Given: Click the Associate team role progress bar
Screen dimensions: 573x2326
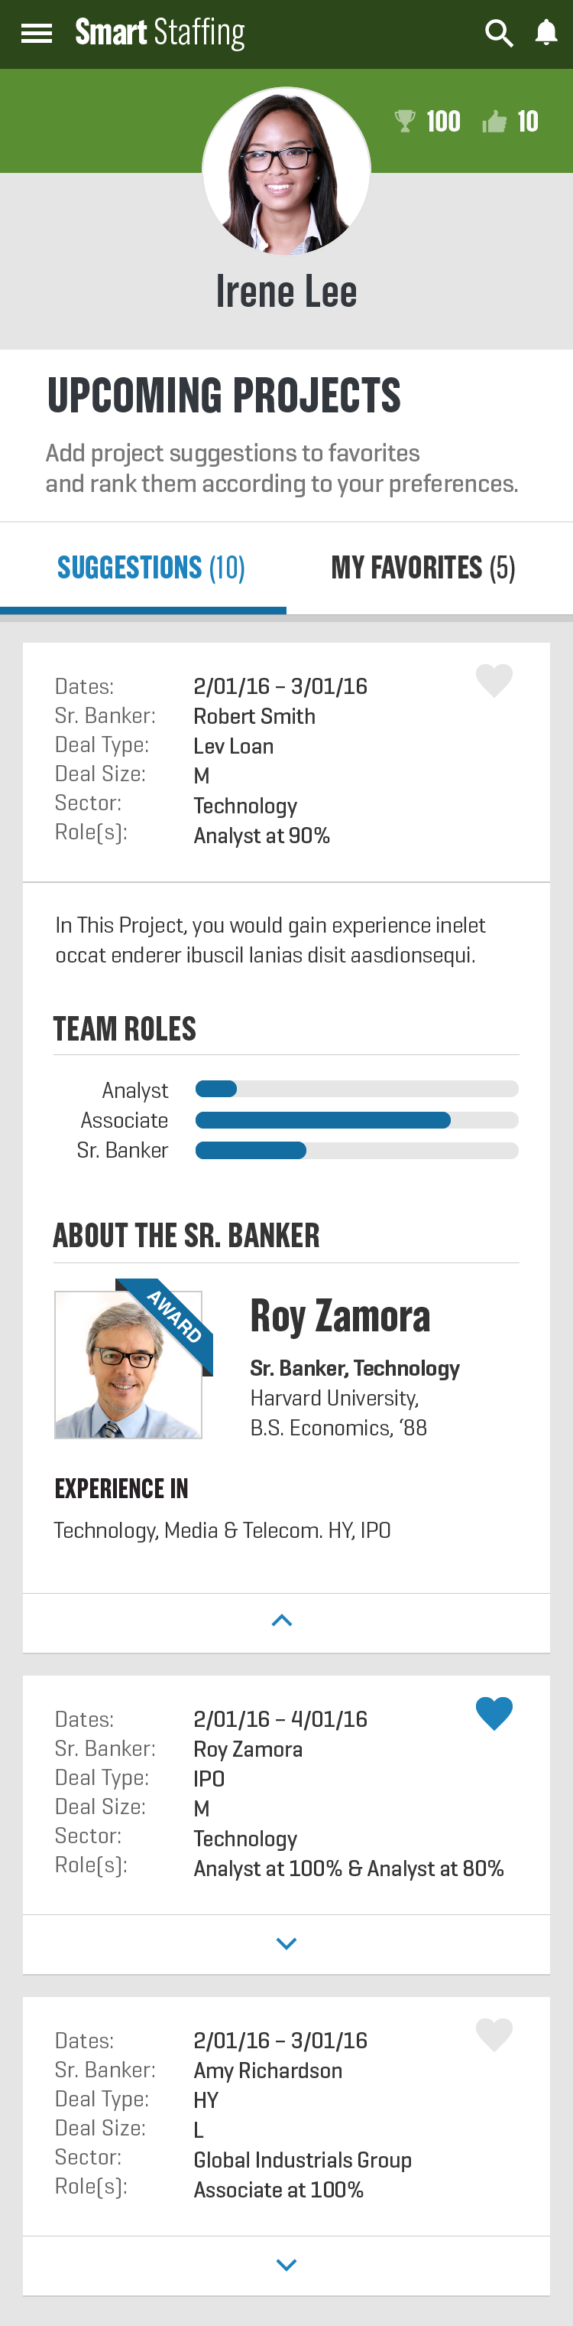Looking at the screenshot, I should click(x=357, y=1121).
